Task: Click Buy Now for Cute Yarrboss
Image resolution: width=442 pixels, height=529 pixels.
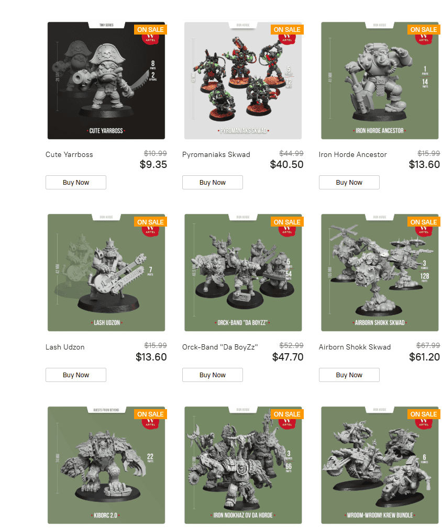Action: click(76, 183)
